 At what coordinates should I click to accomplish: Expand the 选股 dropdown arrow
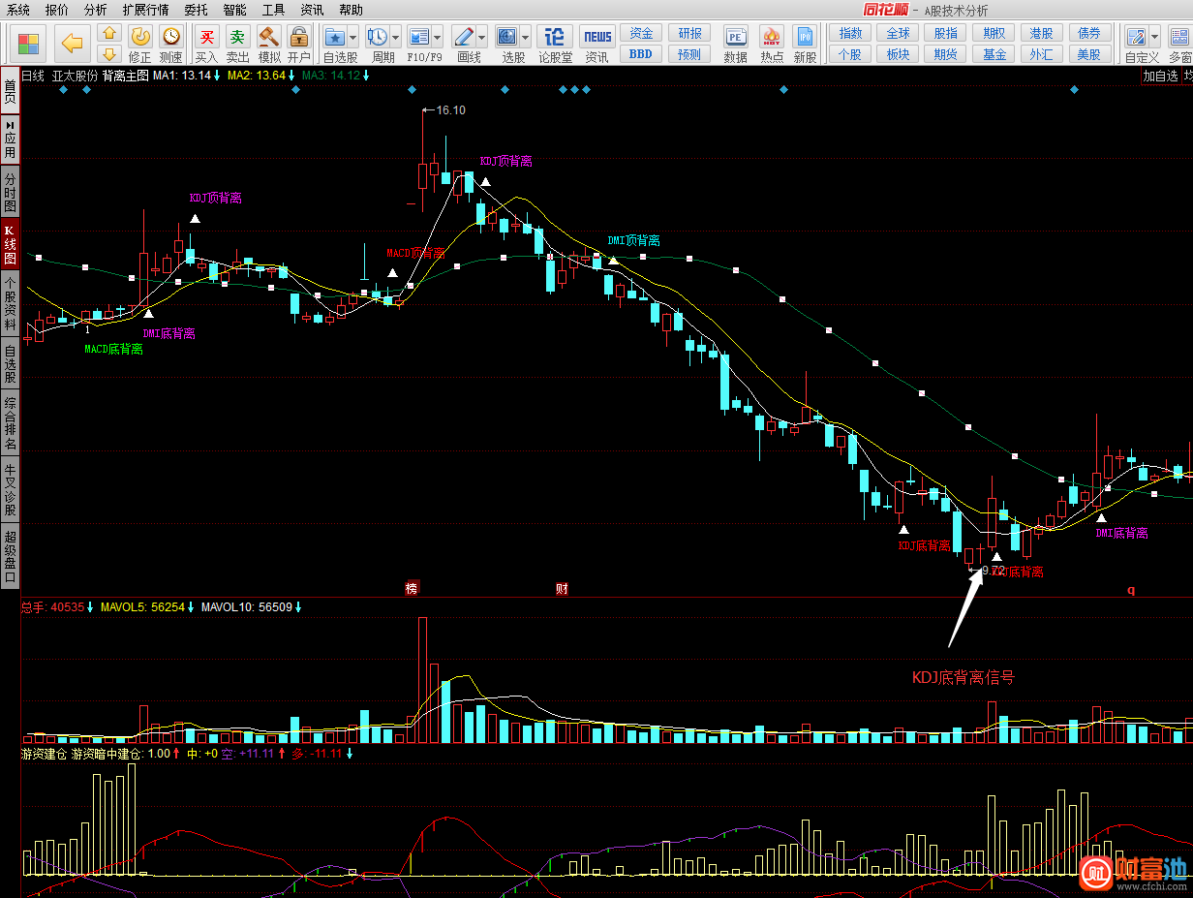click(525, 38)
